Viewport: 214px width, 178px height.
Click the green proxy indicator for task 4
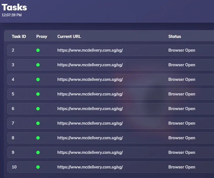point(38,79)
